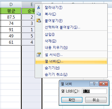
Task: Click the scissors Cut icon
Action: tap(39, 7)
